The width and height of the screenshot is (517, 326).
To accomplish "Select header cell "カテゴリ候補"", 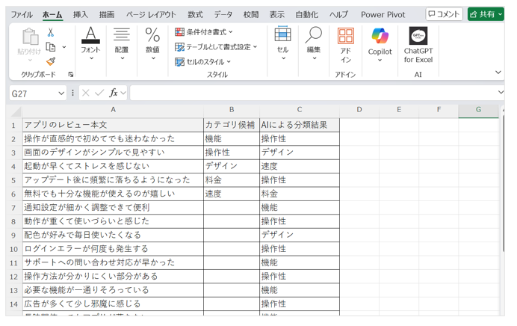I will click(x=232, y=125).
